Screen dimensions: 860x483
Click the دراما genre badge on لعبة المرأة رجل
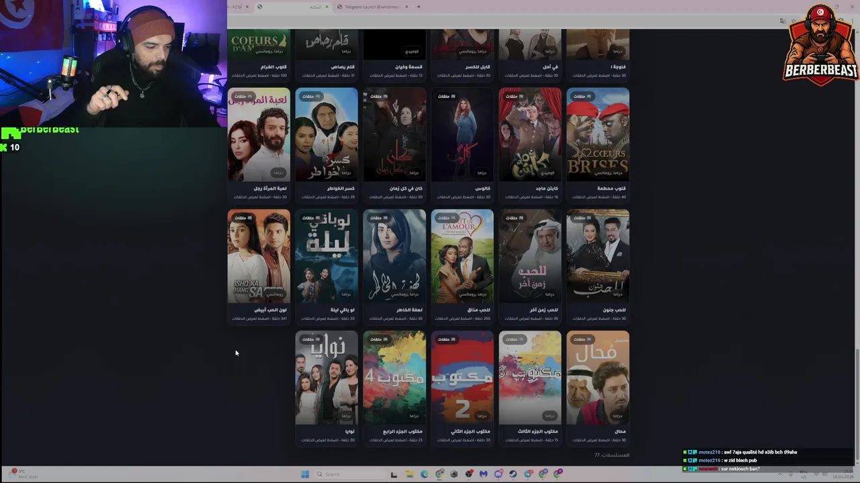278,172
